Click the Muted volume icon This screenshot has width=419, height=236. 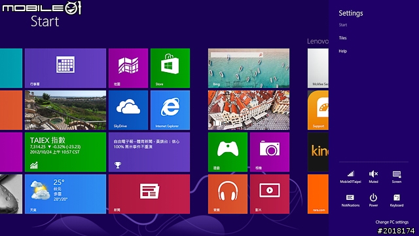click(x=373, y=177)
